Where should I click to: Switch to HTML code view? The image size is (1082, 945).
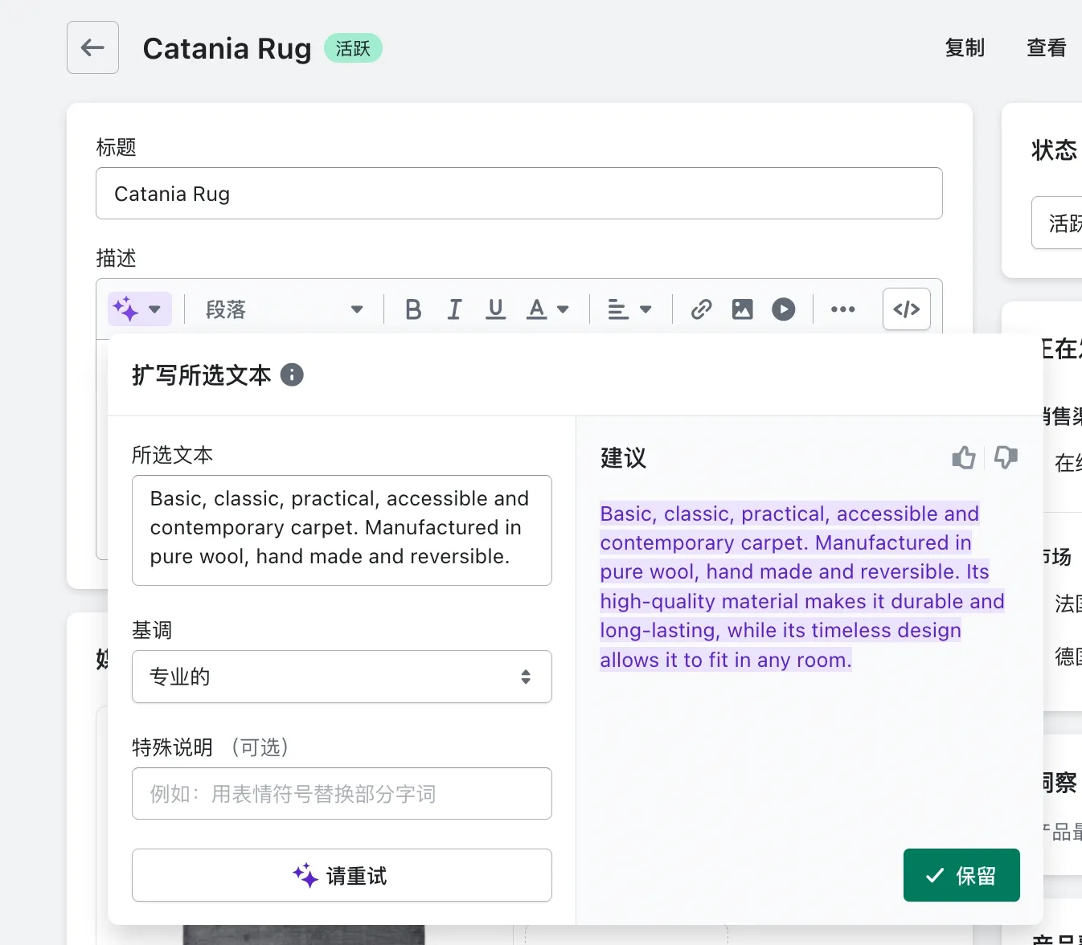[x=906, y=309]
